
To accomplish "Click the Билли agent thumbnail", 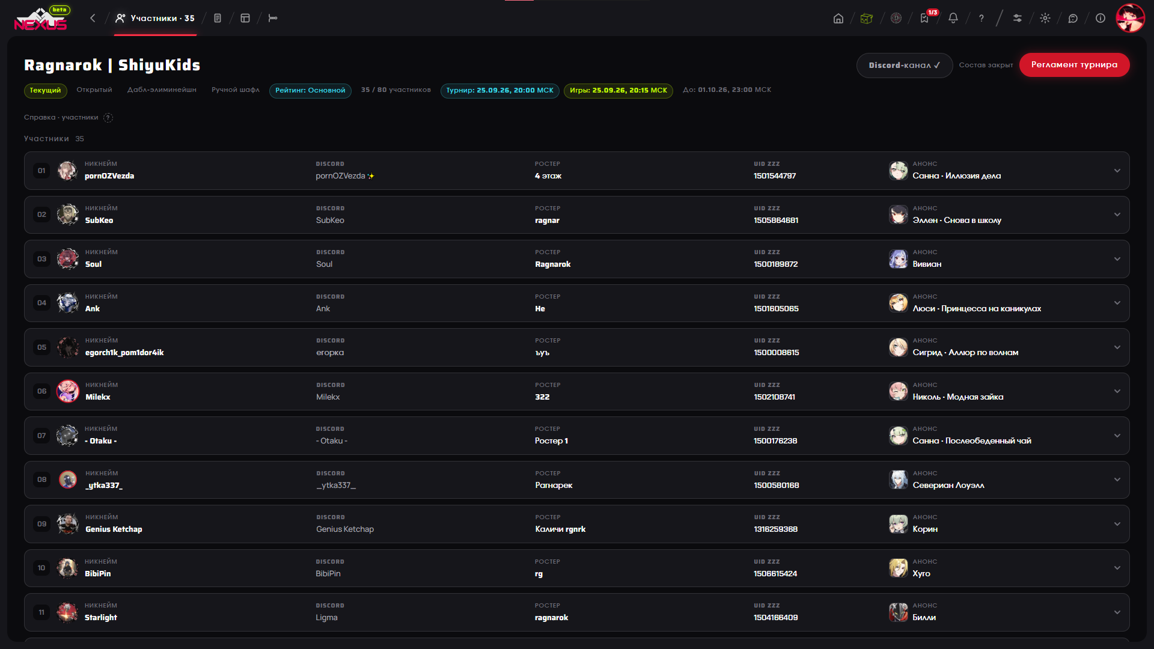I will (x=899, y=612).
